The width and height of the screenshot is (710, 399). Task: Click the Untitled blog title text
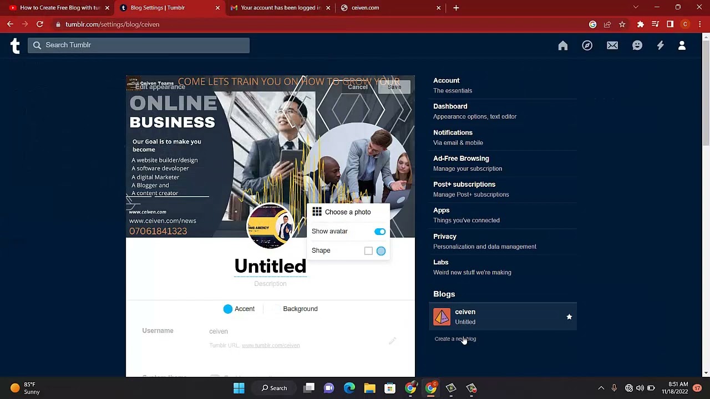pyautogui.click(x=270, y=267)
